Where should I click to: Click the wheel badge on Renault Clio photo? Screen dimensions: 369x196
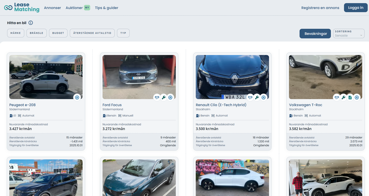tap(264, 97)
